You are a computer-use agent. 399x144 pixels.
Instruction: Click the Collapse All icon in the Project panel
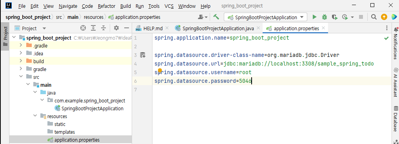pyautogui.click(x=103, y=28)
